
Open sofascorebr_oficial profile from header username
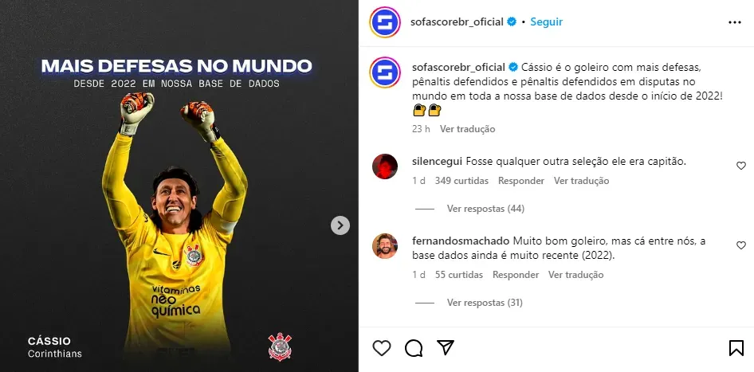tap(457, 22)
